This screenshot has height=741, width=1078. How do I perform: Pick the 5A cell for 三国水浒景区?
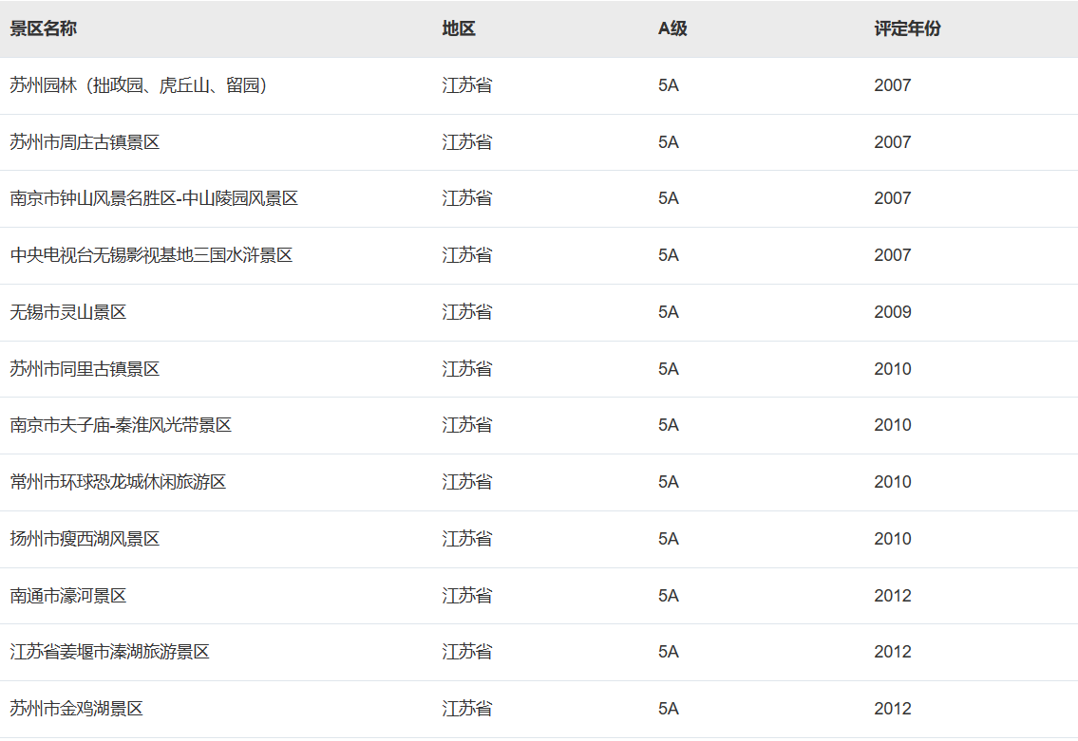pos(669,255)
